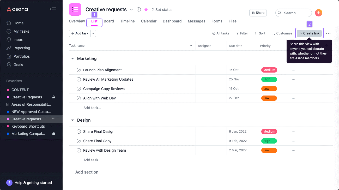
Task: Click the Low priority tag for Align with Web Dev
Action: point(269,98)
